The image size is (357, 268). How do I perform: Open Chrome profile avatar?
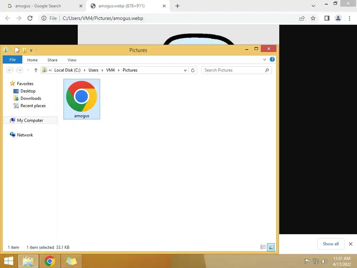(338, 18)
